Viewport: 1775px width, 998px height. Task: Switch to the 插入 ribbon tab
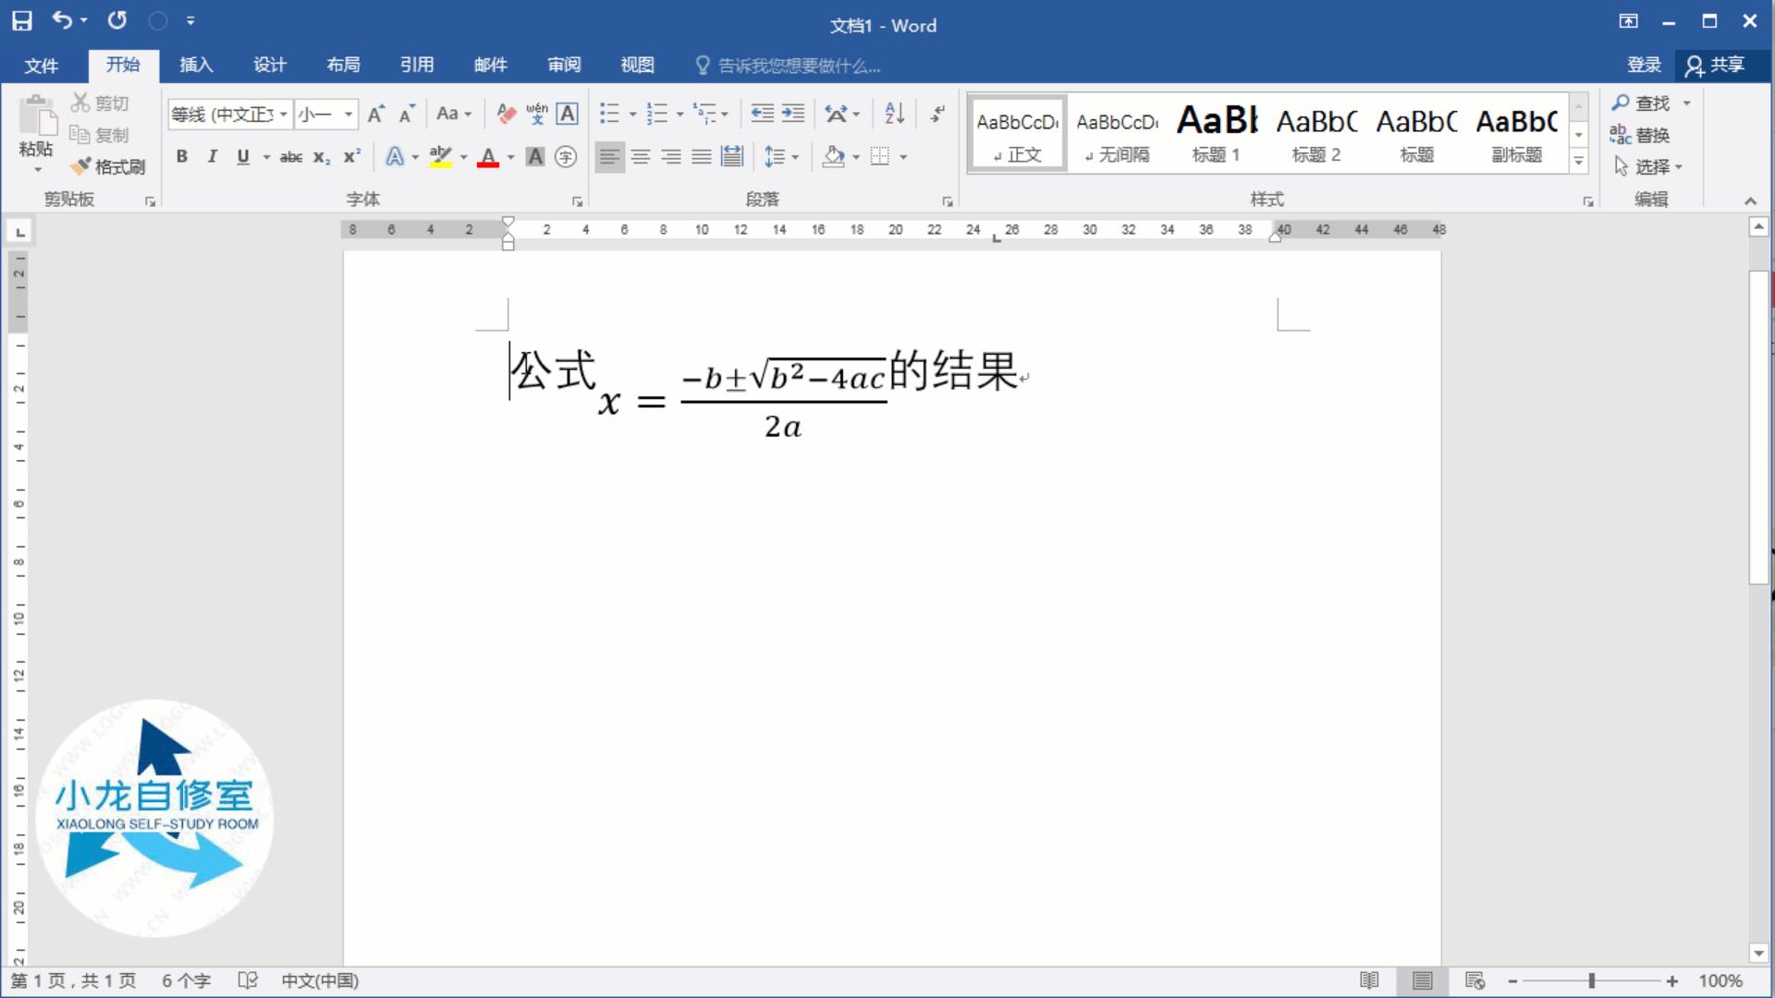click(195, 65)
